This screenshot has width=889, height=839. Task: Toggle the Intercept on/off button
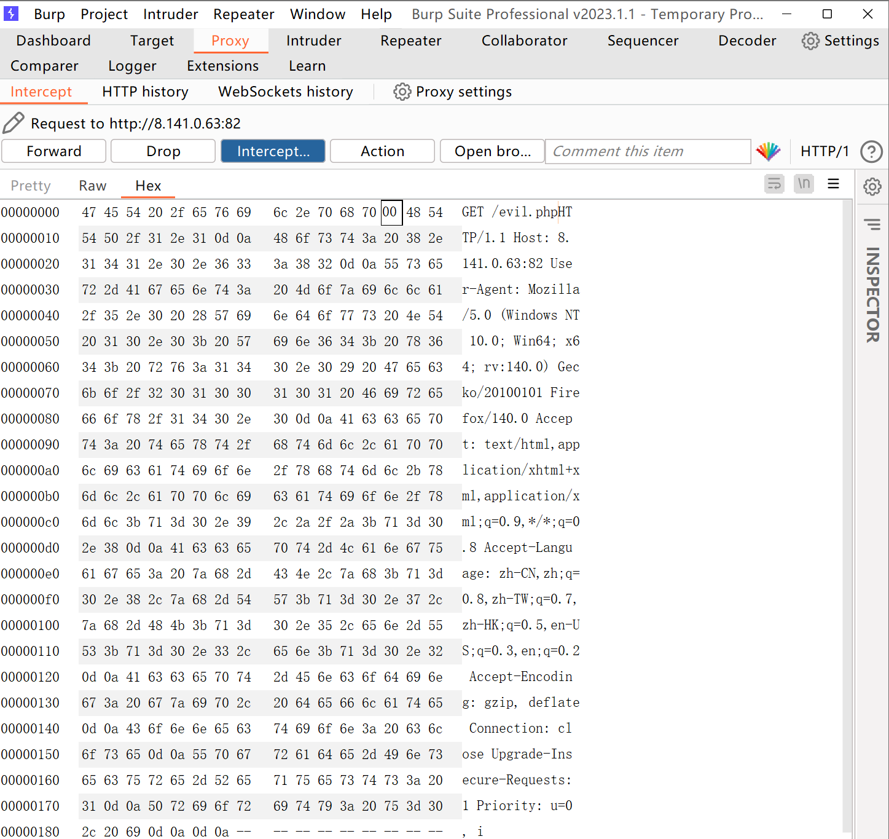pyautogui.click(x=273, y=151)
